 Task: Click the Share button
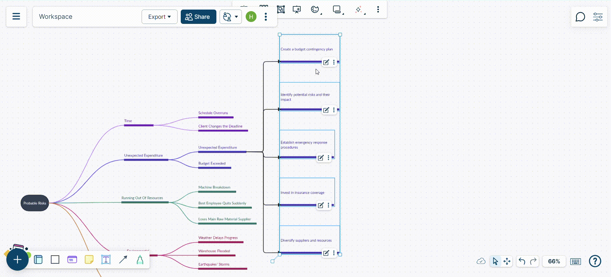(x=198, y=17)
